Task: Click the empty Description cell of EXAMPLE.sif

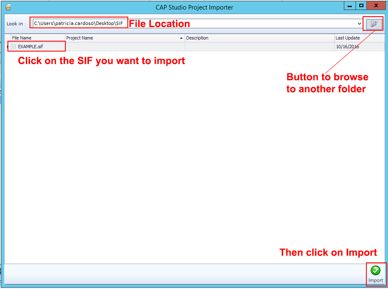Action: pos(259,47)
